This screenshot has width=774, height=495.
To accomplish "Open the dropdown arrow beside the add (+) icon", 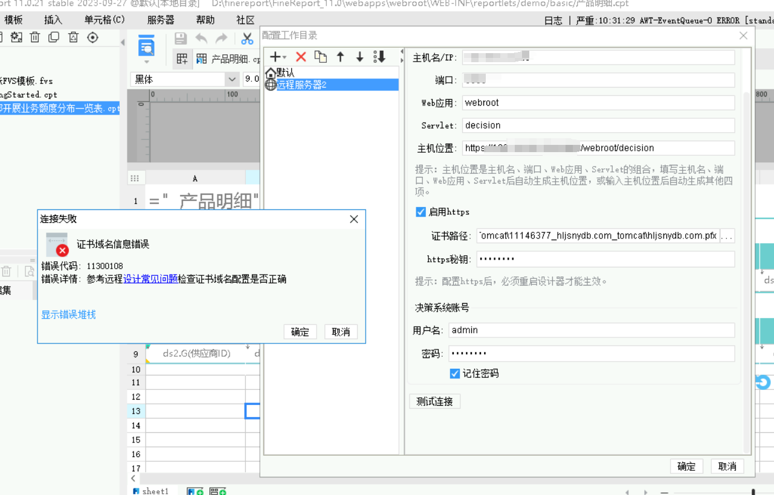I will coord(285,57).
